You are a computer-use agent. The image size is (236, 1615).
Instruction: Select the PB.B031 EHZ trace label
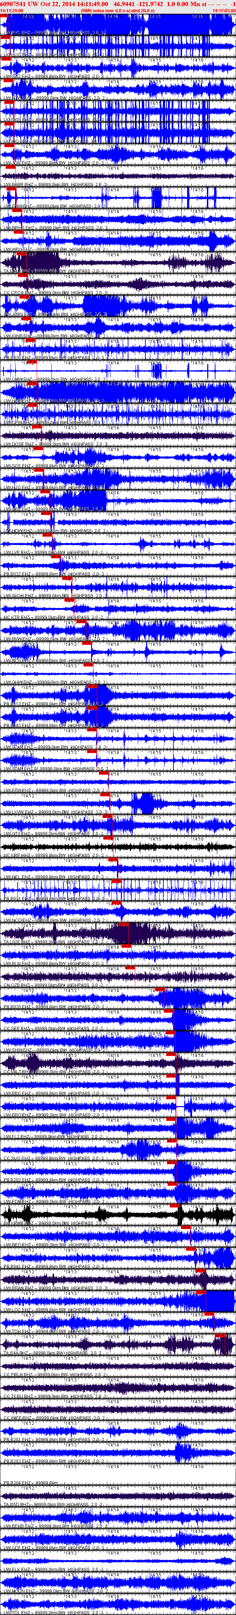55,897
